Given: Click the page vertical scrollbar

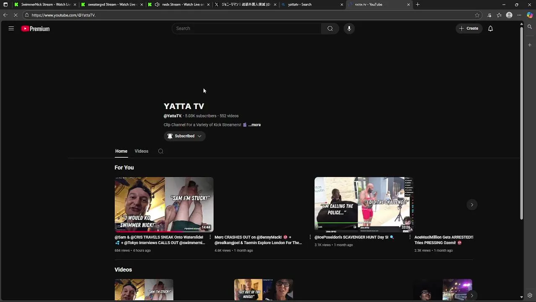Looking at the screenshot, I should tap(521, 124).
